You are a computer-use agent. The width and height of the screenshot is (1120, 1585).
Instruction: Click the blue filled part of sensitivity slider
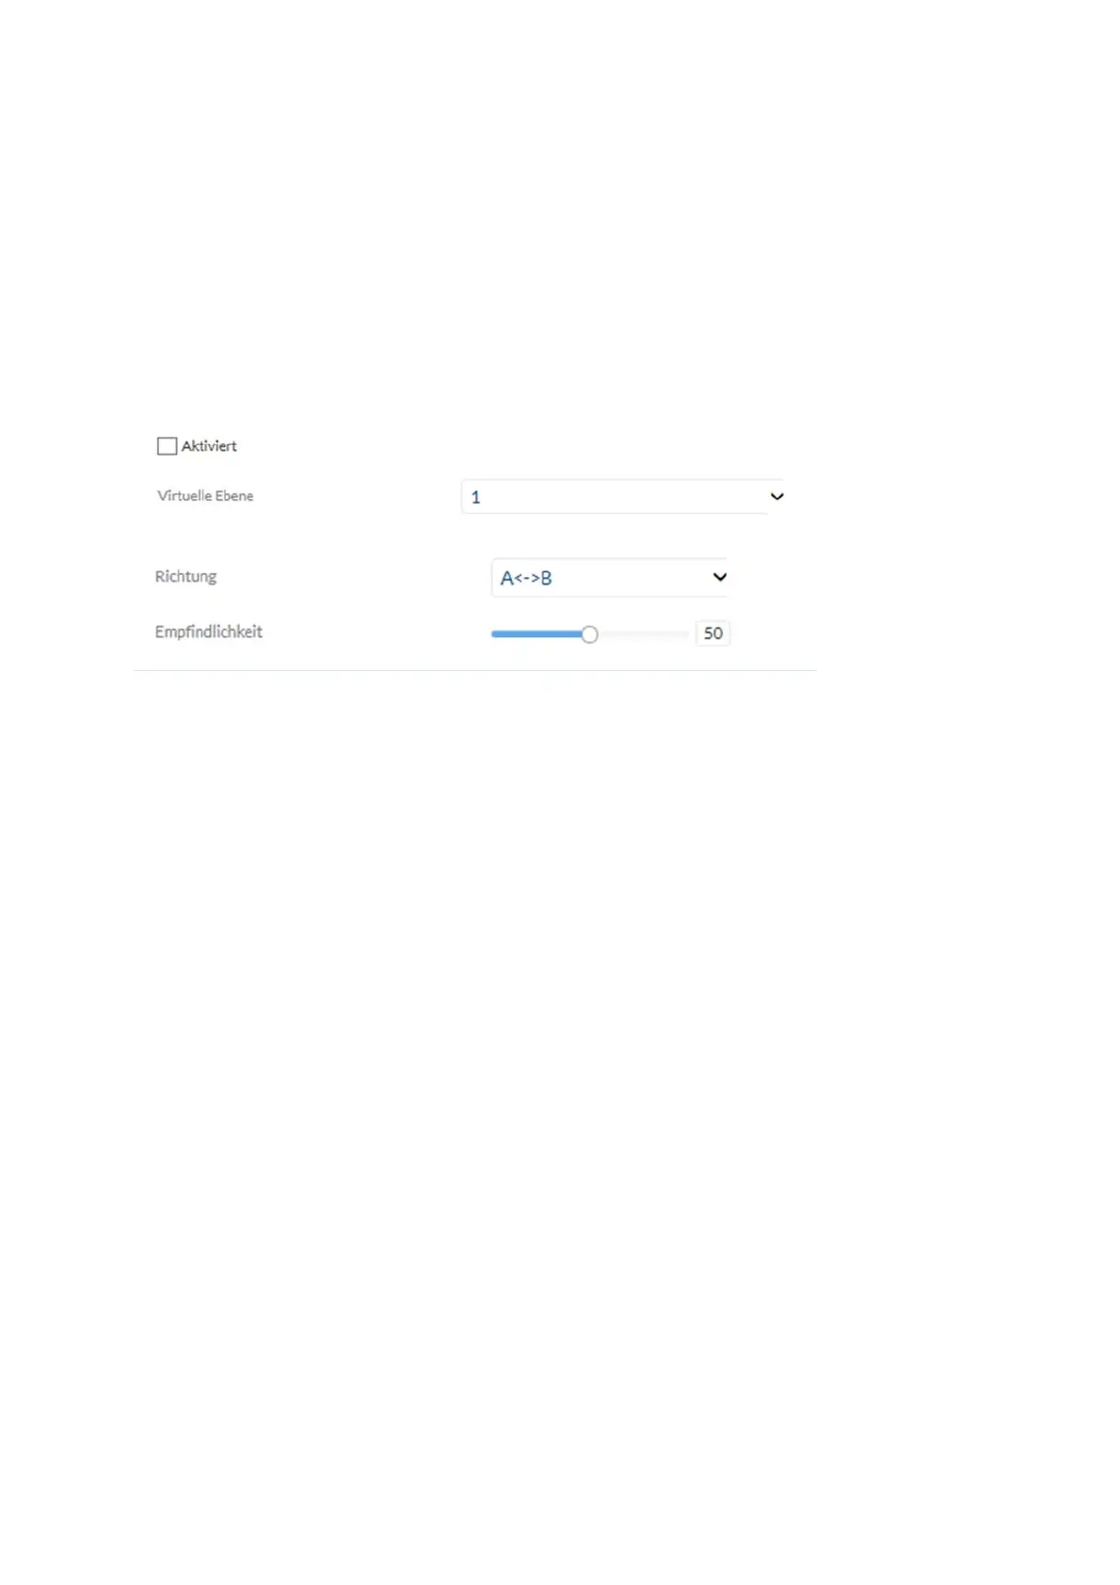pos(536,634)
